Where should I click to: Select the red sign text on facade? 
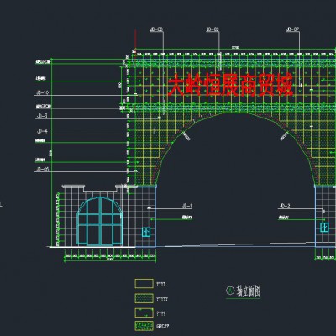(x=230, y=85)
